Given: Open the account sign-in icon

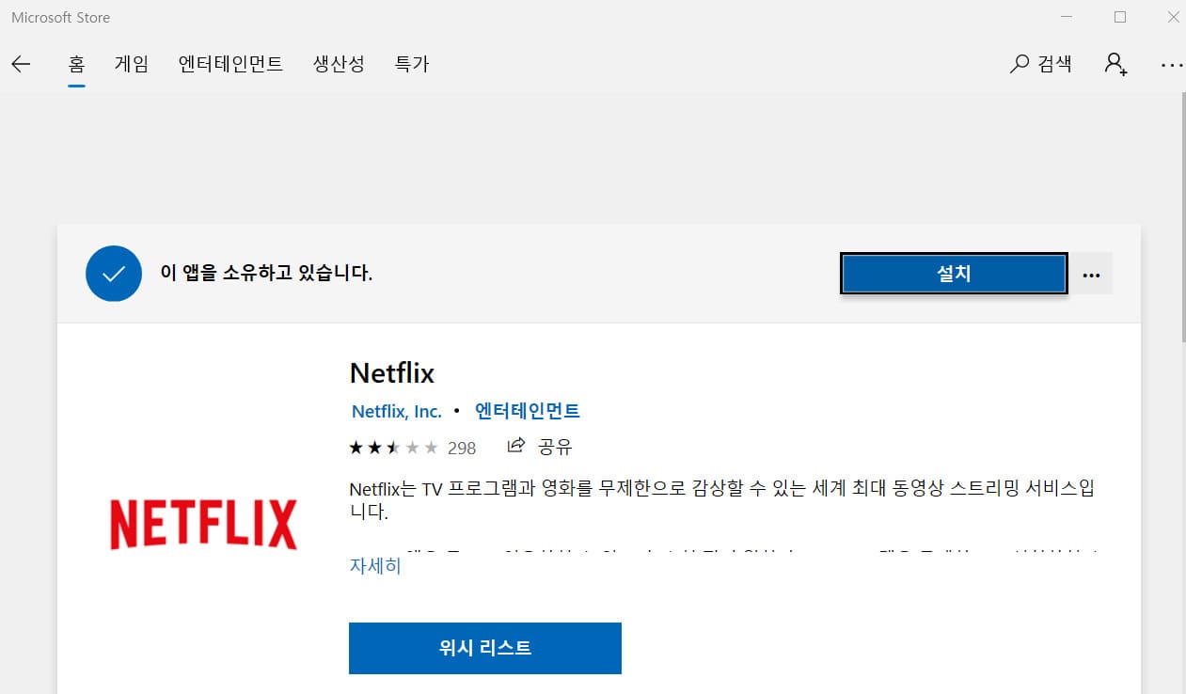Looking at the screenshot, I should [x=1116, y=64].
